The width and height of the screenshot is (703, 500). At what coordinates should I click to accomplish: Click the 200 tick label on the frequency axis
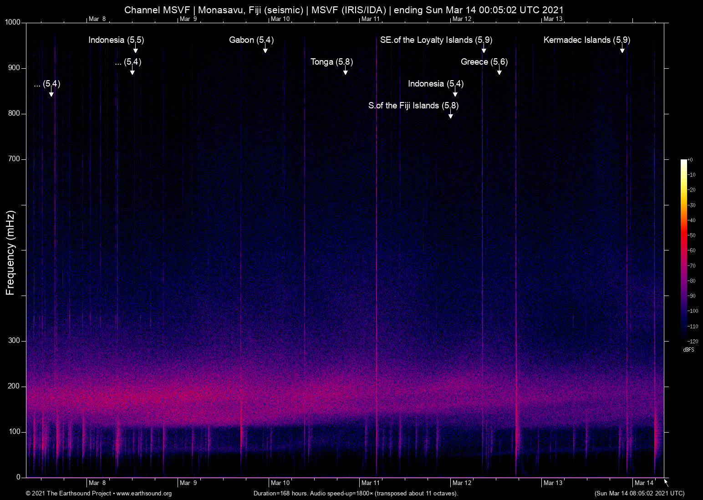point(14,386)
